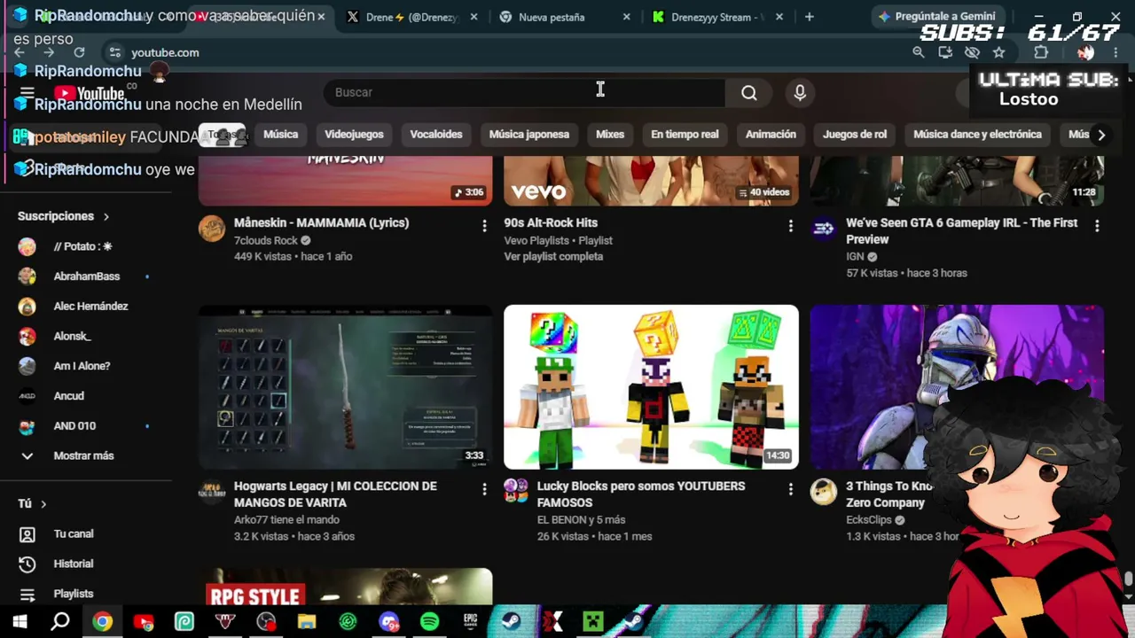The height and width of the screenshot is (638, 1135).
Task: Open the IGN channel avatar
Action: 824,229
